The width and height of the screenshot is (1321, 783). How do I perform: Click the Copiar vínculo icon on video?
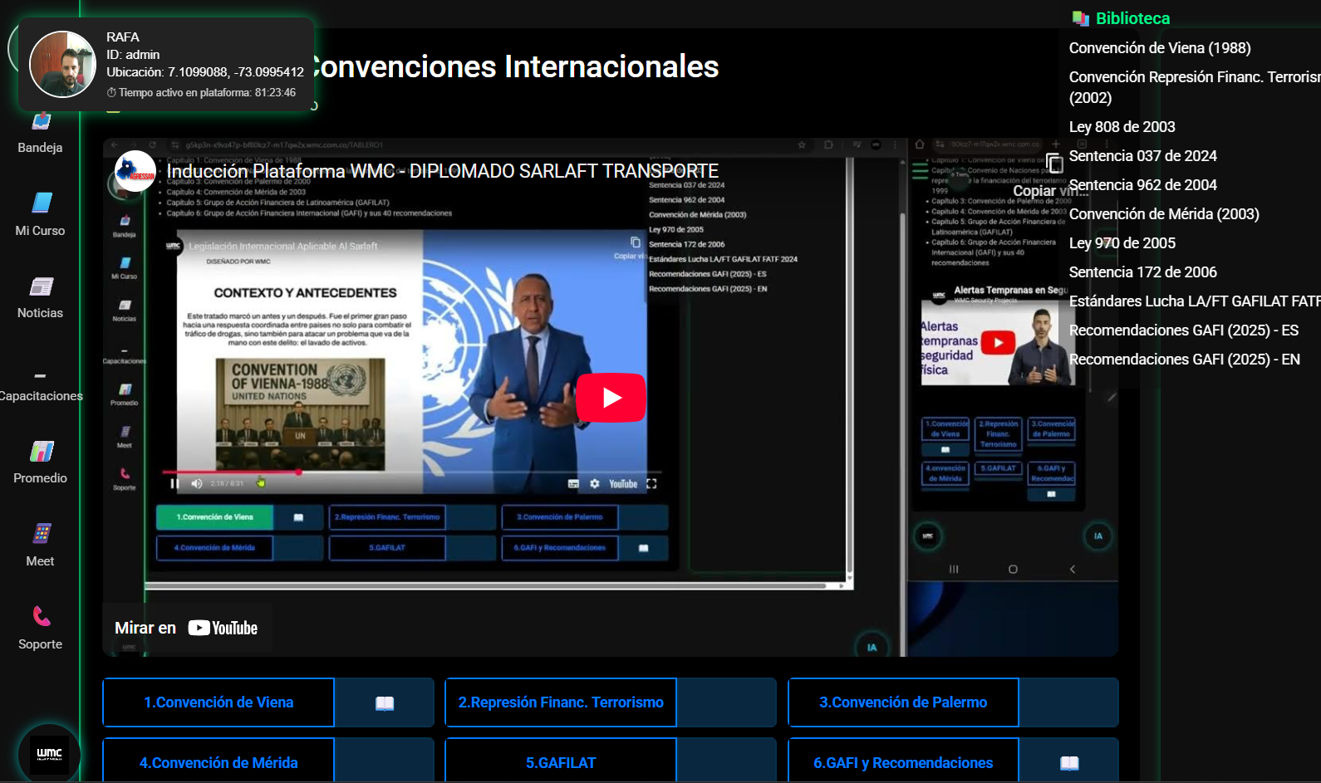tap(1053, 164)
